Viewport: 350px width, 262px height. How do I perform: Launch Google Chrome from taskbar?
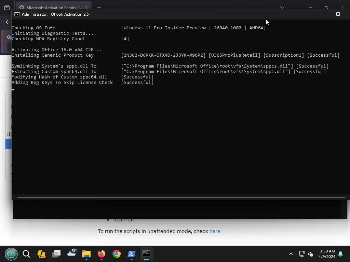(116, 254)
